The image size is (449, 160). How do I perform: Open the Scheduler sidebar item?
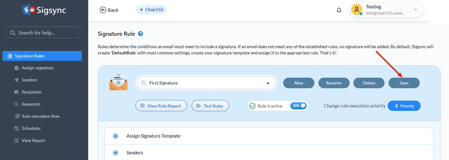pyautogui.click(x=31, y=128)
